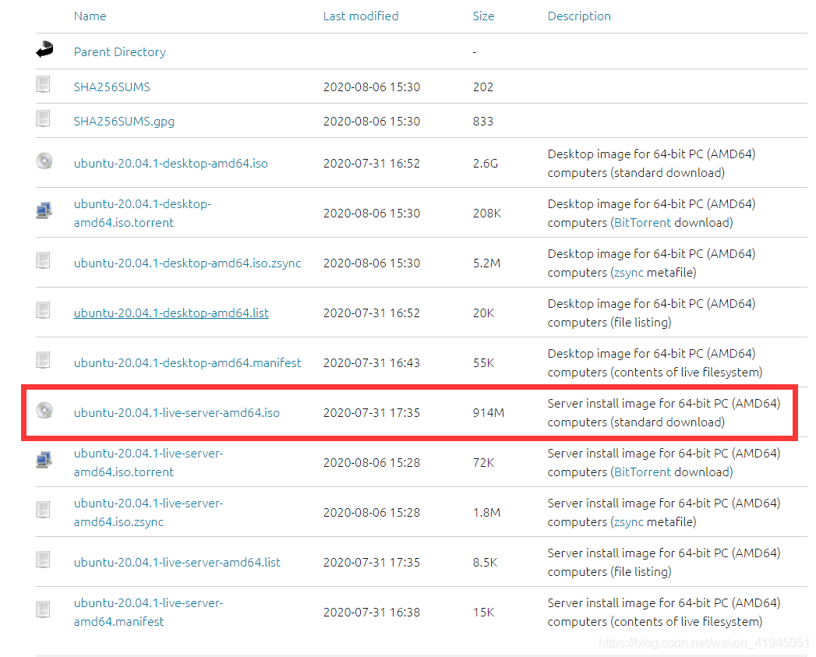This screenshot has height=657, width=816.
Task: Sort listing by the Size column header
Action: pyautogui.click(x=483, y=16)
